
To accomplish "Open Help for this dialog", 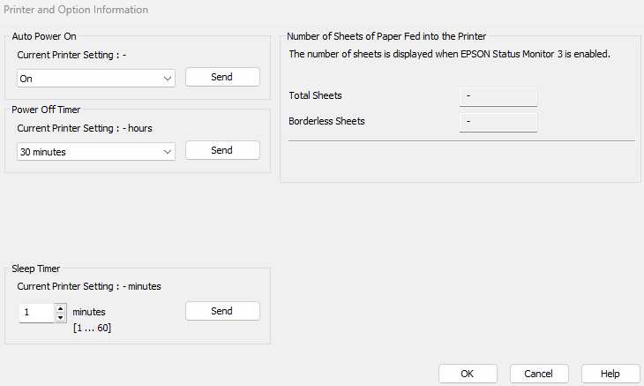I will pyautogui.click(x=610, y=374).
